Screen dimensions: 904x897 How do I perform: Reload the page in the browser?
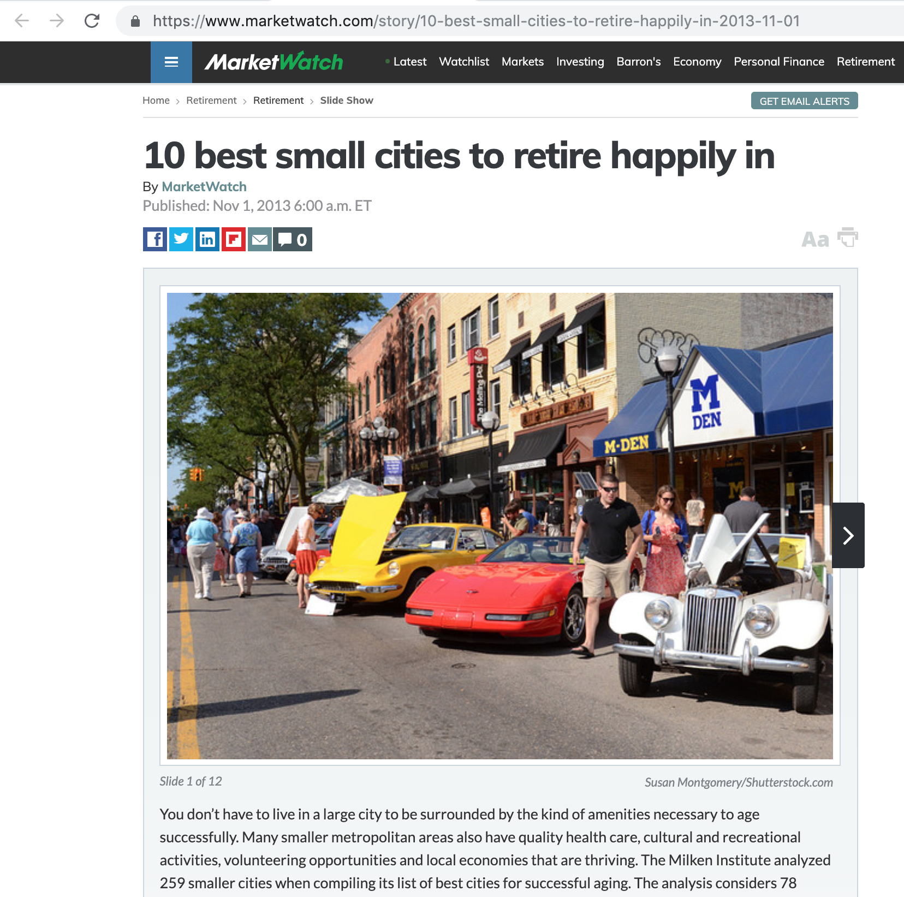point(92,21)
